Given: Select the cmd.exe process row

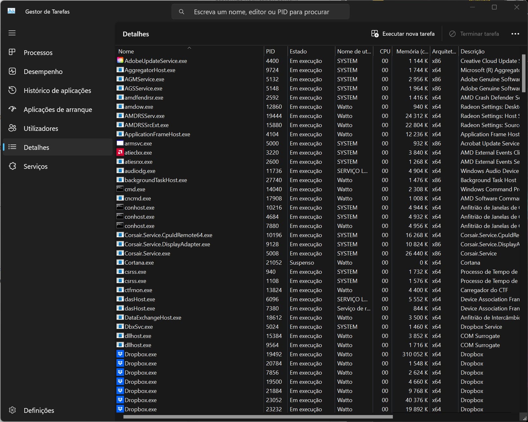Looking at the screenshot, I should 135,189.
